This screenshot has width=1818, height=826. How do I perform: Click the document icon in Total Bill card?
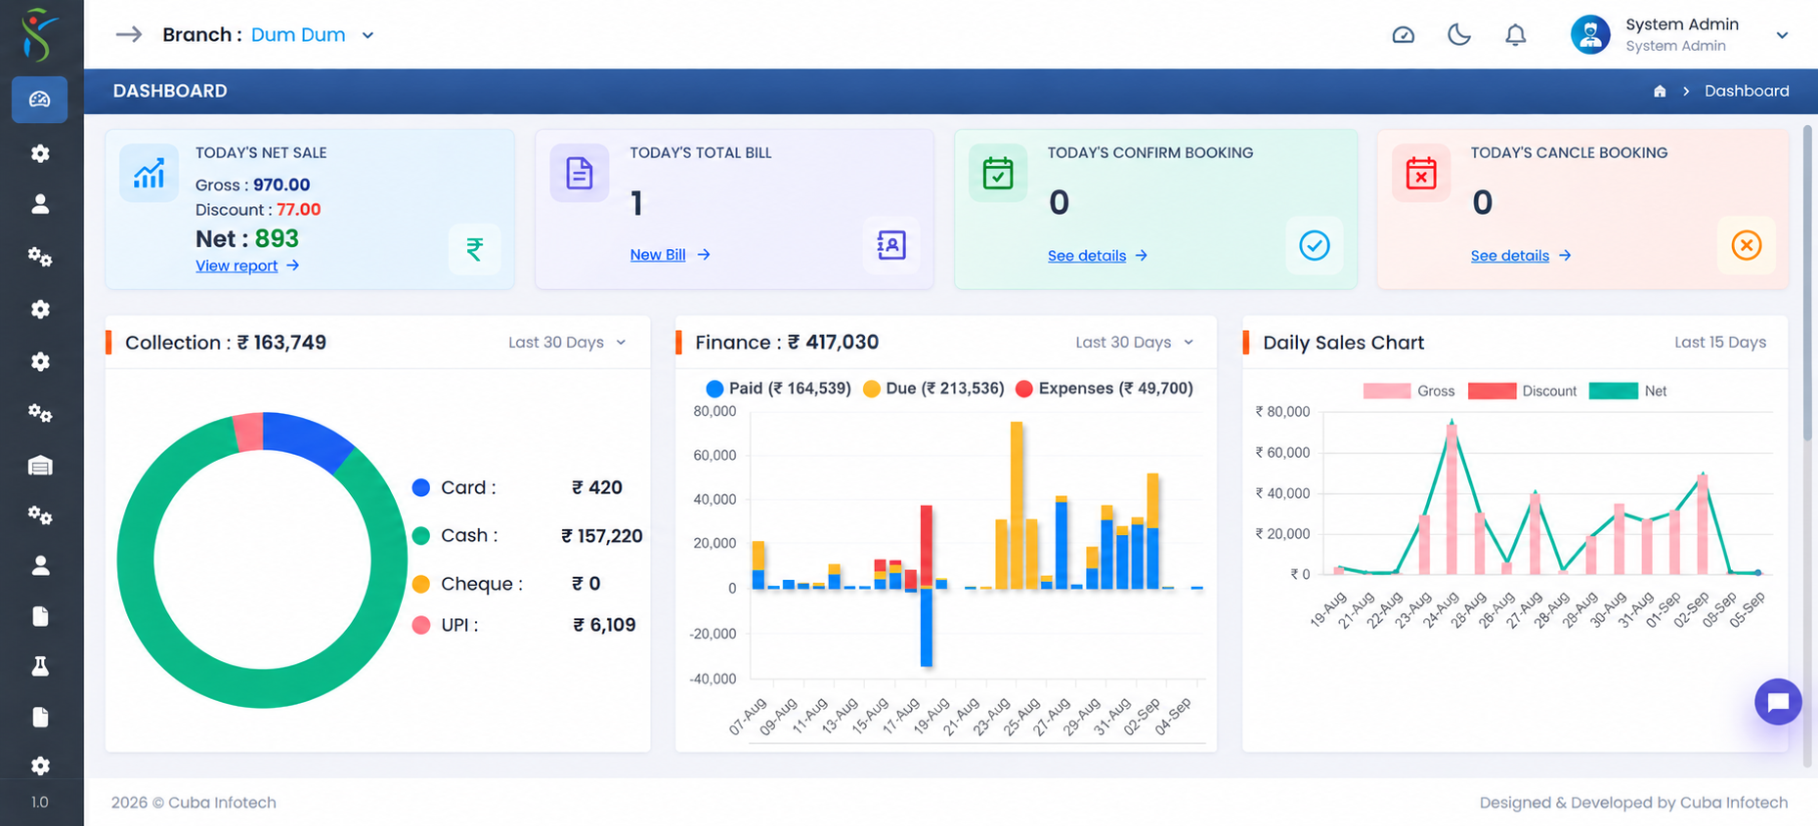(580, 173)
